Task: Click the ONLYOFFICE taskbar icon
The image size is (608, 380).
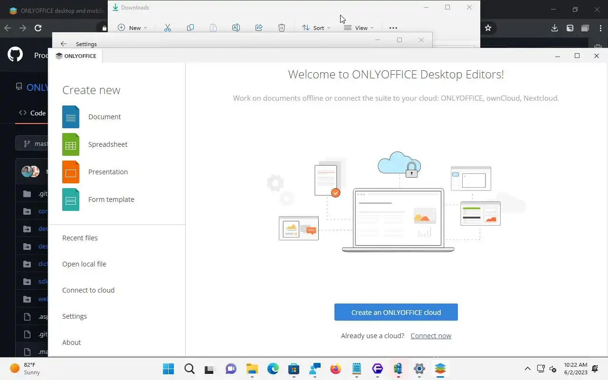Action: coord(440,369)
